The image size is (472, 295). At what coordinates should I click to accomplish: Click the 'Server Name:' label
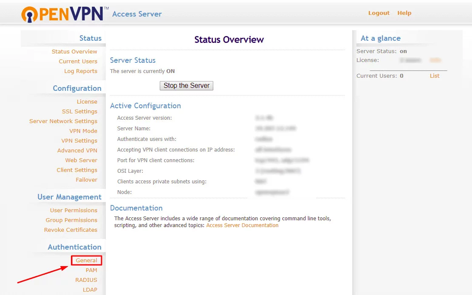click(134, 129)
